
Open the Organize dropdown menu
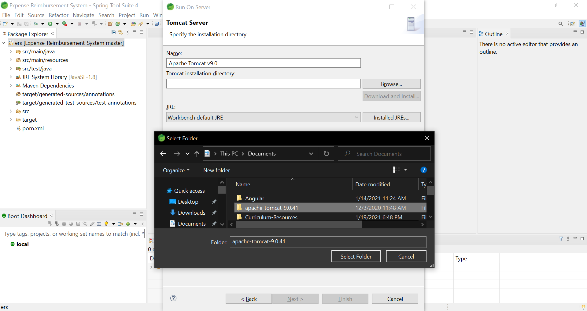pos(176,170)
